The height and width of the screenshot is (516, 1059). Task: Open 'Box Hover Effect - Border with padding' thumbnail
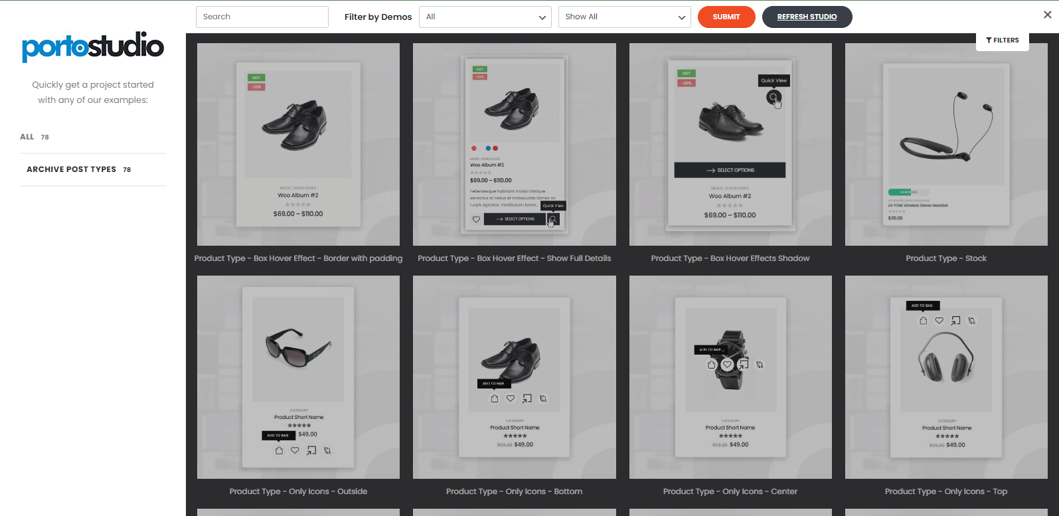coord(298,144)
